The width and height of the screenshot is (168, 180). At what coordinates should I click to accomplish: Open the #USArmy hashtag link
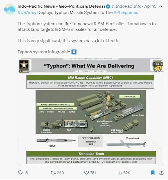click(27, 12)
